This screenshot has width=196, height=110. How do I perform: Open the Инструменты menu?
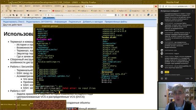47,6
